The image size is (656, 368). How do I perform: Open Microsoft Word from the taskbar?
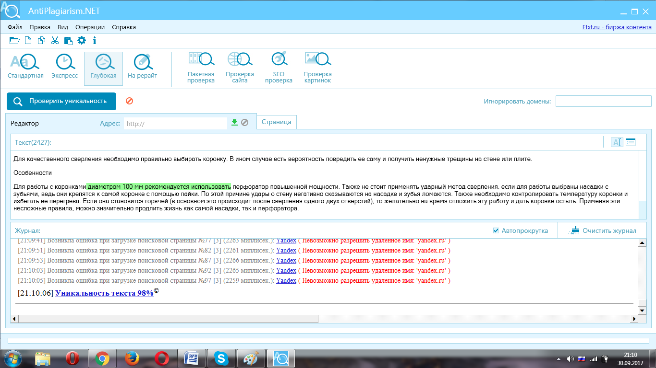tap(191, 358)
